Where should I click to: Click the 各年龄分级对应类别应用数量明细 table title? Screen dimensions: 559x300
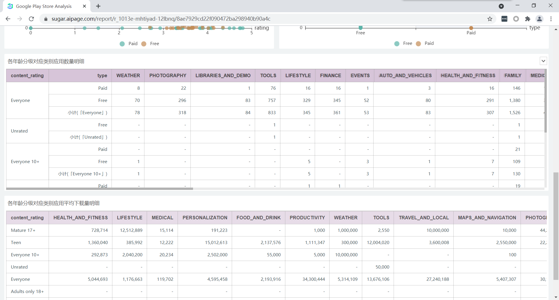(x=46, y=61)
